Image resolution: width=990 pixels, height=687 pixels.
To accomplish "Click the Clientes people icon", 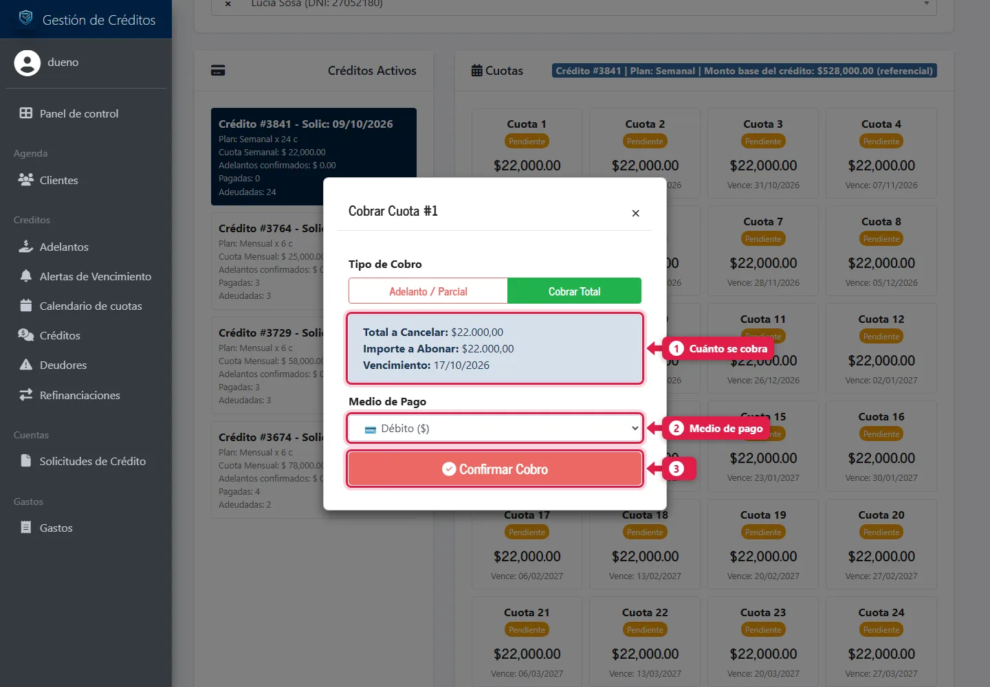I will coord(26,180).
